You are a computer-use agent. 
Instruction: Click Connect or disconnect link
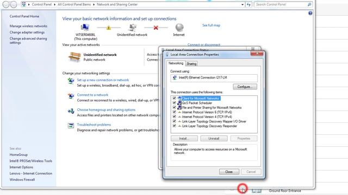[204, 44]
